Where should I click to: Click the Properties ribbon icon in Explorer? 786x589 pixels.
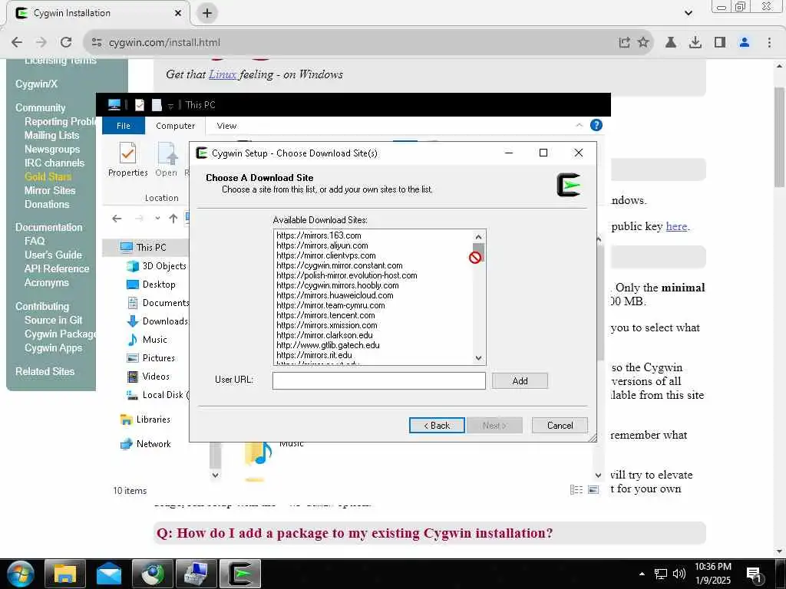128,160
